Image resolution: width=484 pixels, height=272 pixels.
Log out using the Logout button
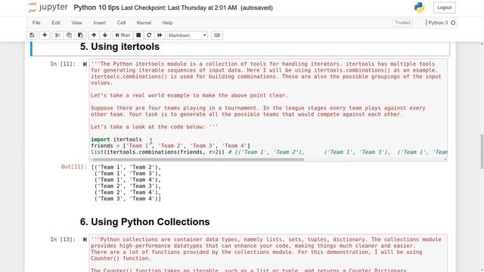point(444,8)
